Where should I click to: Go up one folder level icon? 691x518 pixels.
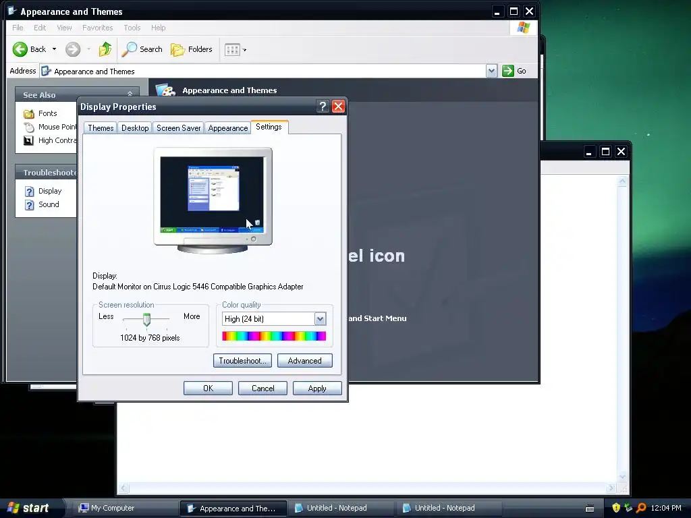[x=105, y=49]
